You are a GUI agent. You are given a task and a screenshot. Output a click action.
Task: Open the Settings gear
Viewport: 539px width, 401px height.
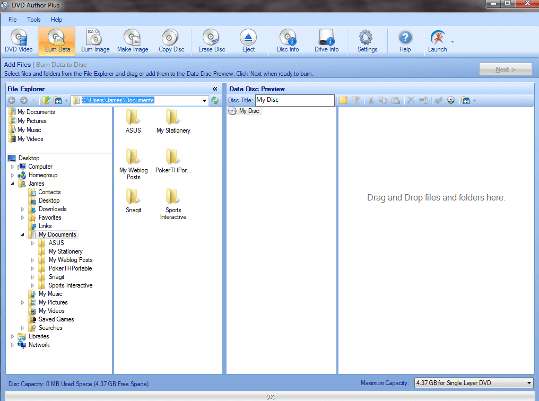367,41
